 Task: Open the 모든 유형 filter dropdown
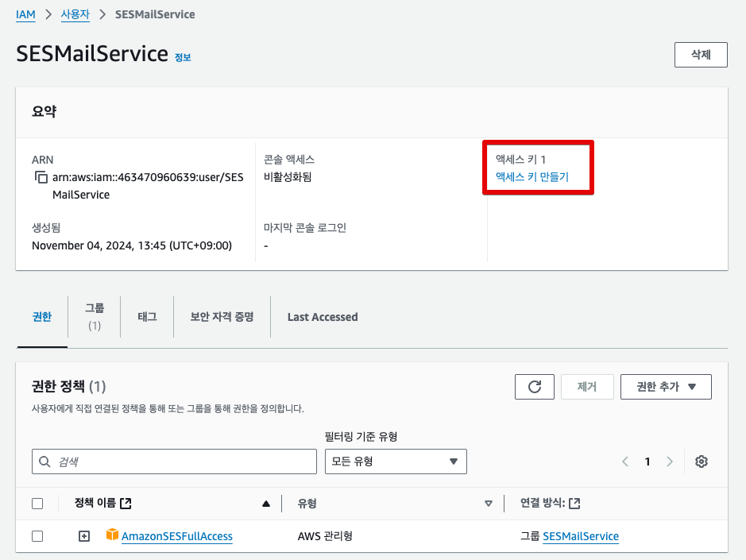tap(396, 462)
